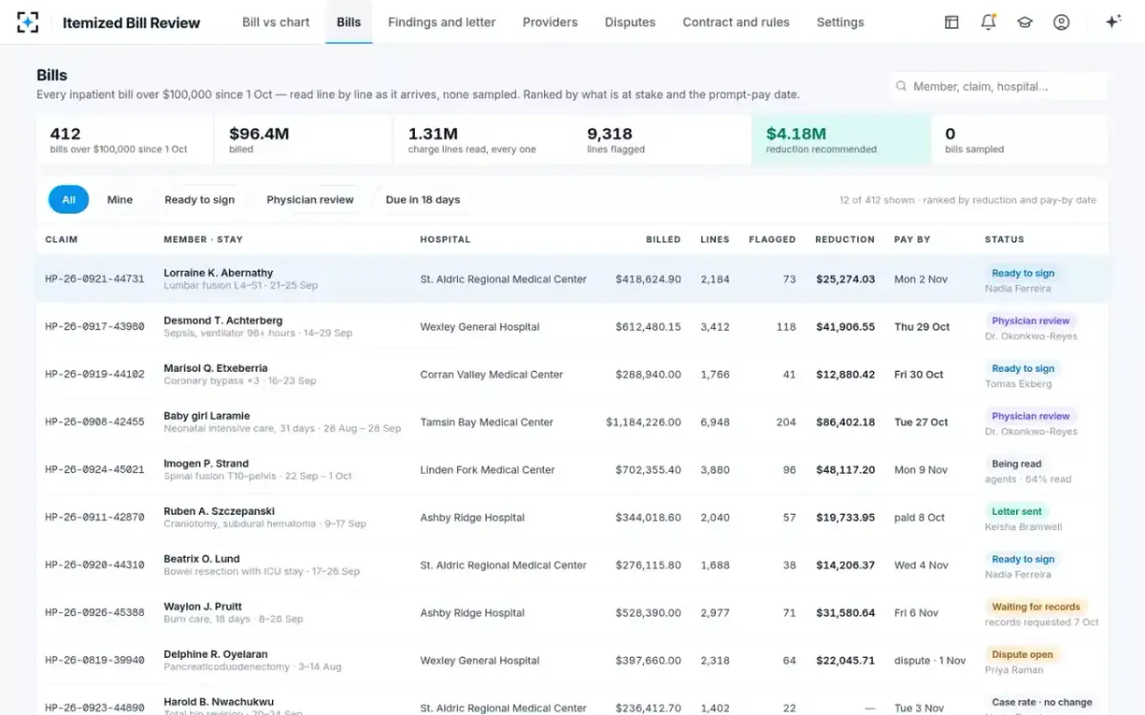Click the $86,402.18 reduction amount
1145x715 pixels.
pyautogui.click(x=845, y=422)
